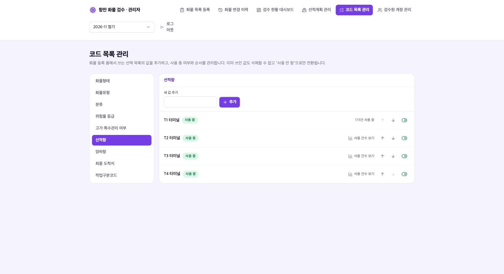Click the logout arrow icon

coord(162,27)
